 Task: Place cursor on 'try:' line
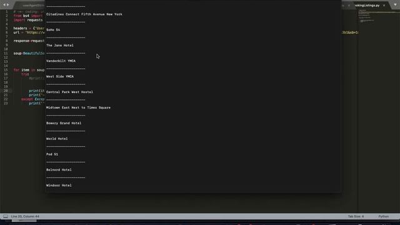pyautogui.click(x=25, y=74)
